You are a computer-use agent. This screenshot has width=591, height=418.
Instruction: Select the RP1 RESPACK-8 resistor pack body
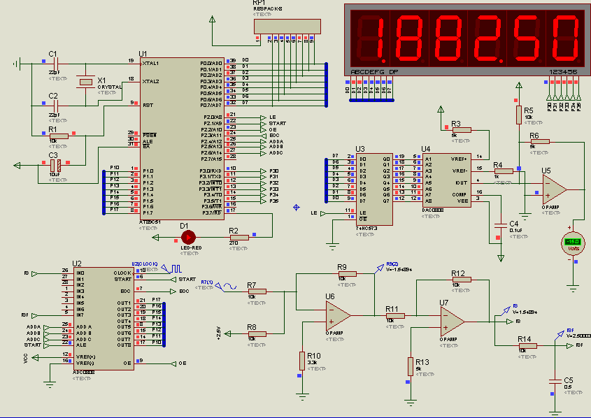(287, 27)
